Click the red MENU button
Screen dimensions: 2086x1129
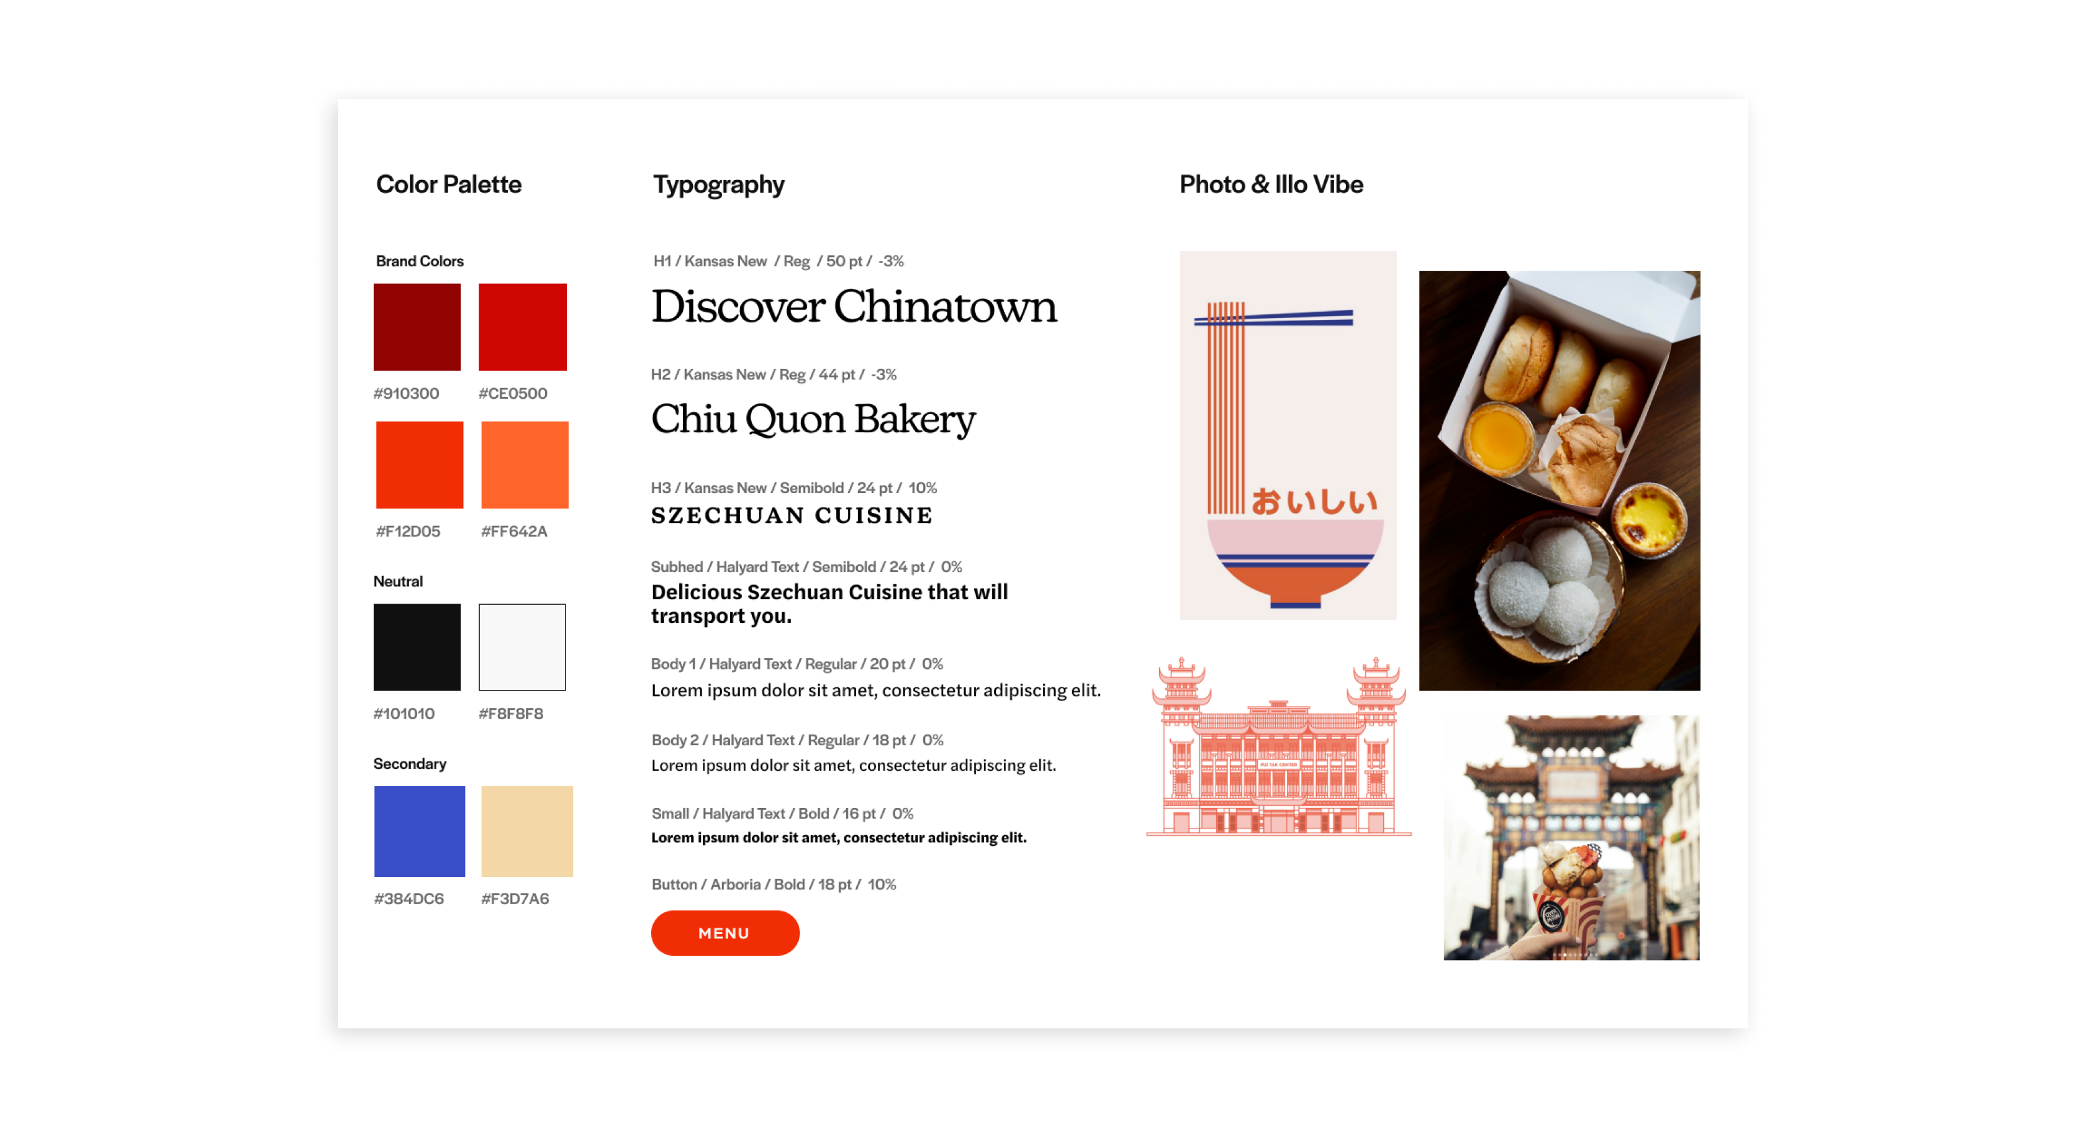point(725,932)
